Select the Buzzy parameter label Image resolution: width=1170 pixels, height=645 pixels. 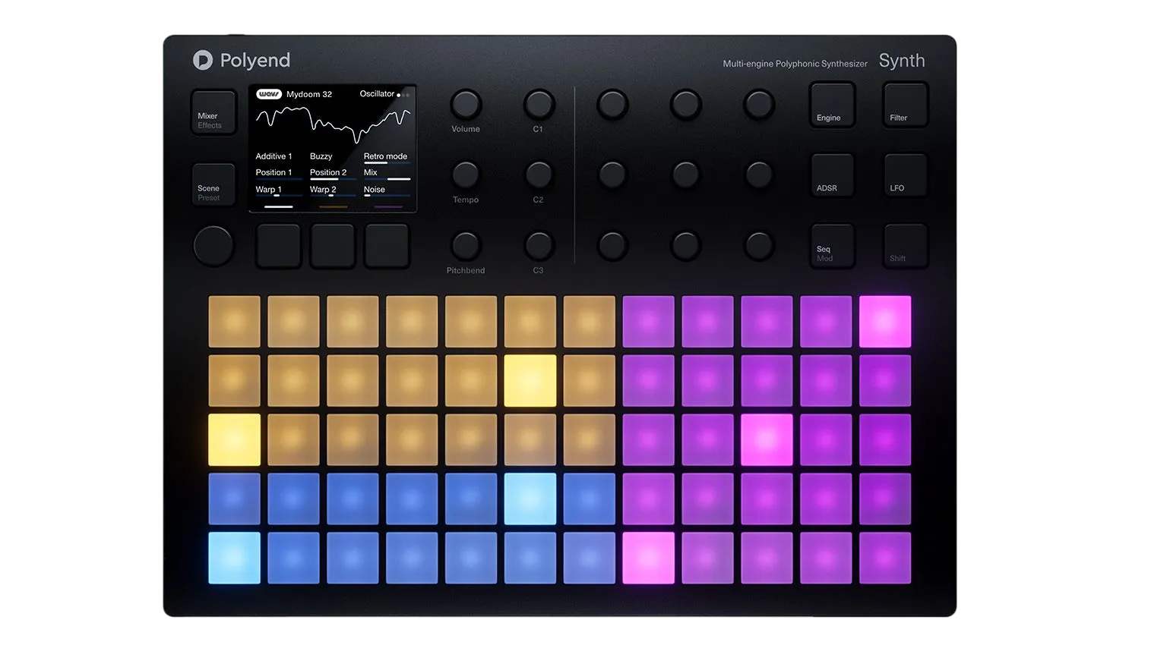point(321,156)
